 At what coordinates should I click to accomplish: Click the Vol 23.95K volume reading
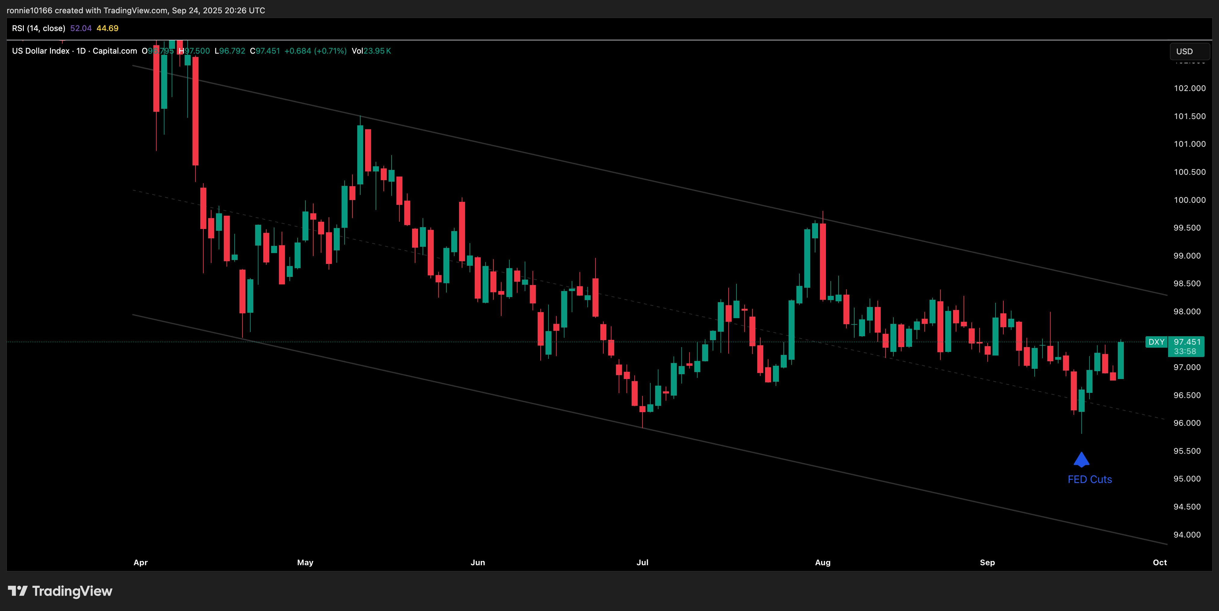point(371,51)
